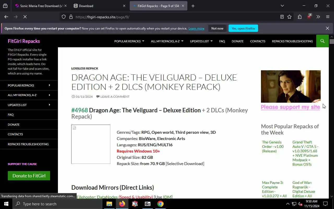Click the support site portrait image
The image size is (334, 209).
click(x=291, y=86)
